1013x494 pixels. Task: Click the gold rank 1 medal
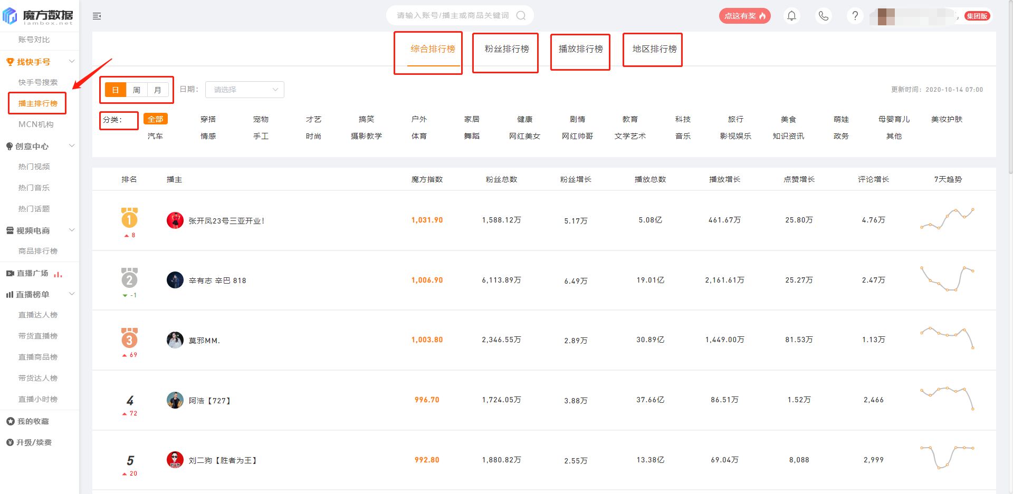[x=129, y=218]
